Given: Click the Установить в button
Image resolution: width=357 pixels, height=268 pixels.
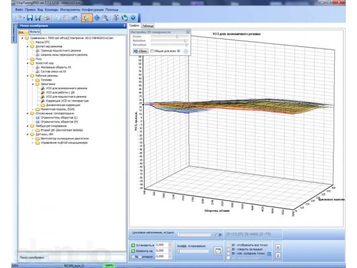Looking at the screenshot, I should (142, 245).
